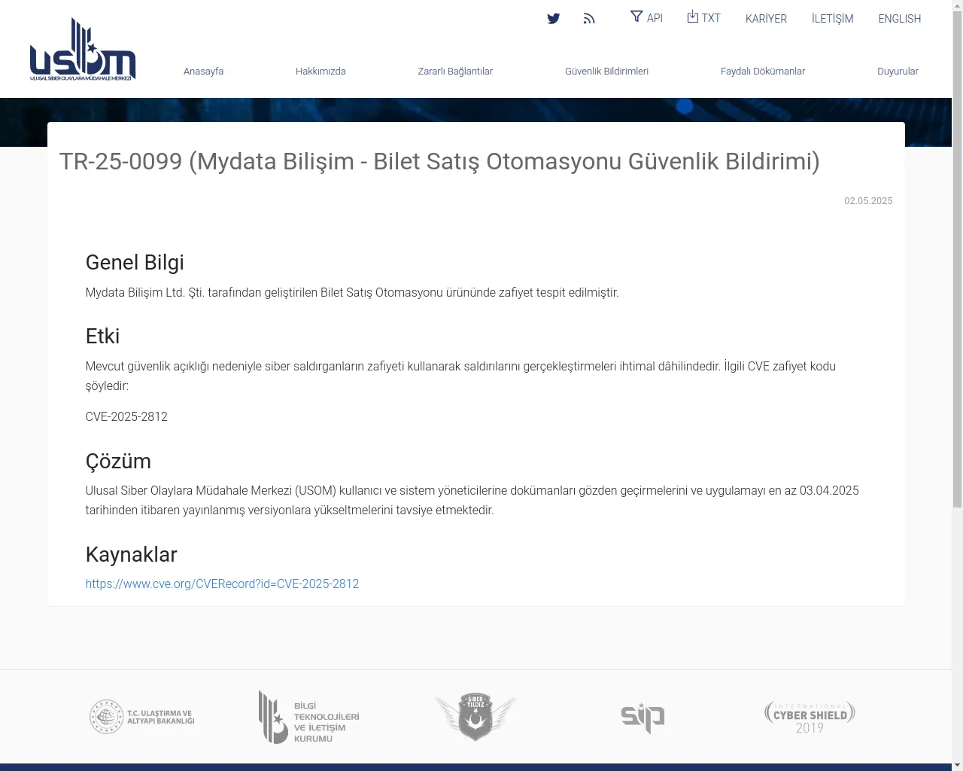Screen dimensions: 963x771
Task: Click the USOM logo
Action: [83, 49]
